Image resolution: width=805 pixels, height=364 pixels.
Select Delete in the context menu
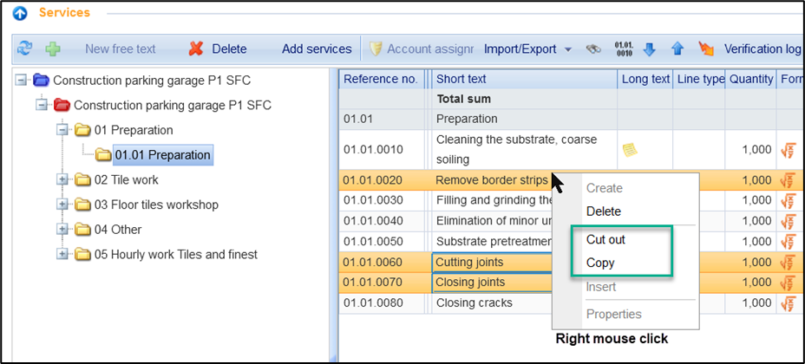pos(604,211)
